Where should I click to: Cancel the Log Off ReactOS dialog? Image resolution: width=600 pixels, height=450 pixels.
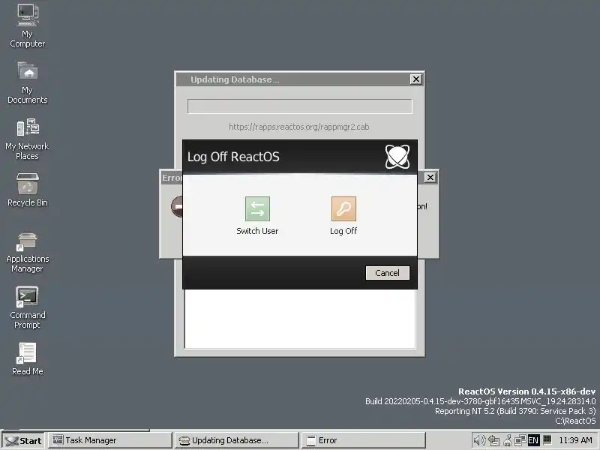[x=387, y=273]
